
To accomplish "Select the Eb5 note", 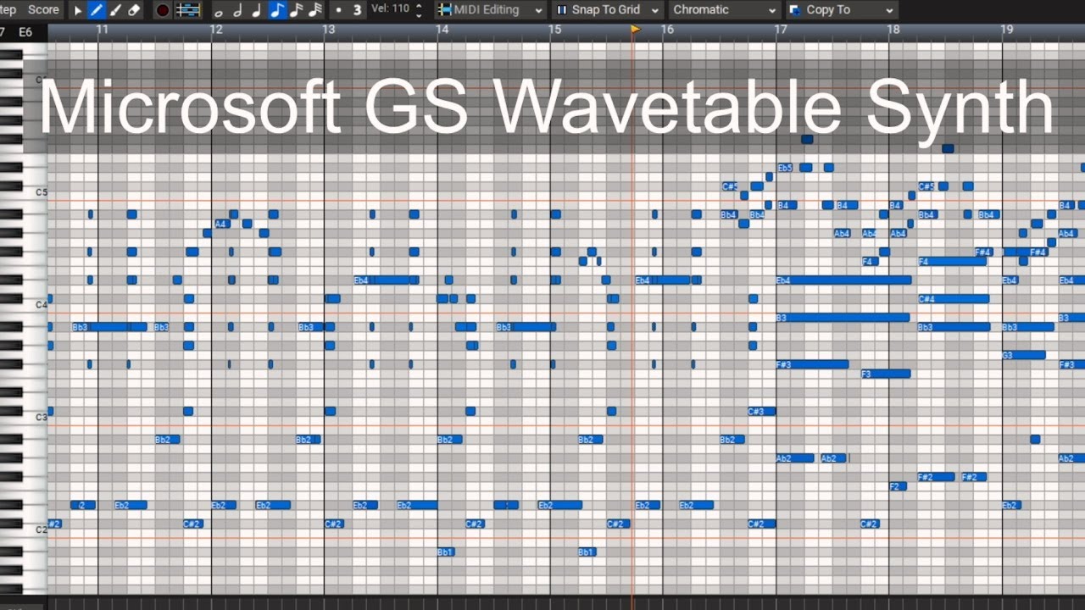I will pos(785,168).
